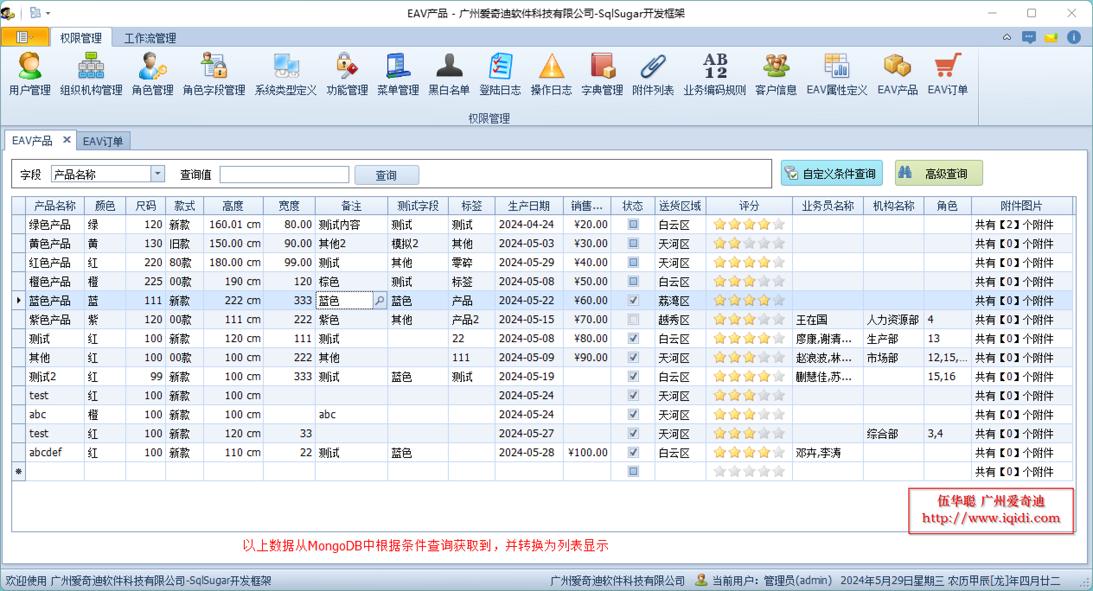Click the chat message icon at top right
This screenshot has width=1093, height=591.
pyautogui.click(x=1029, y=38)
